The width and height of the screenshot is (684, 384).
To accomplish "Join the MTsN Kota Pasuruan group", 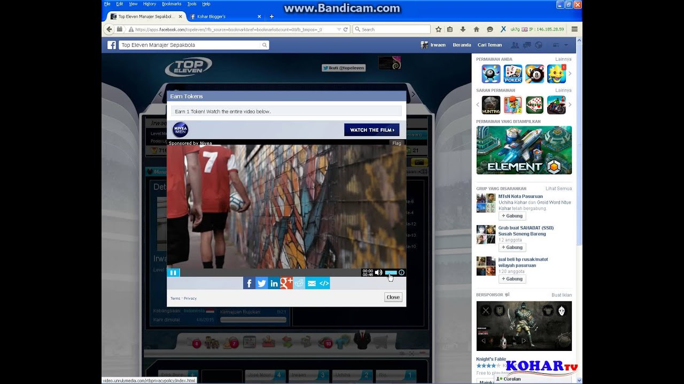I will [512, 216].
